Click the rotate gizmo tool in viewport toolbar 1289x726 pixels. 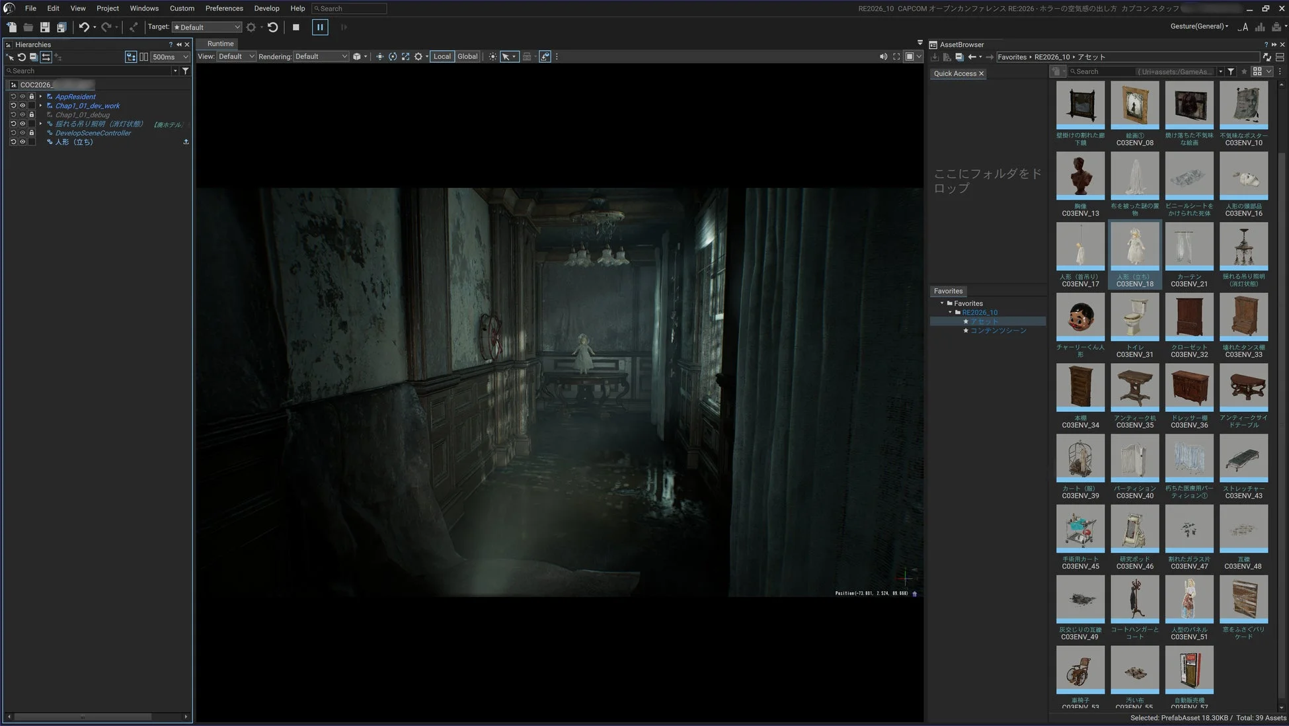tap(393, 57)
